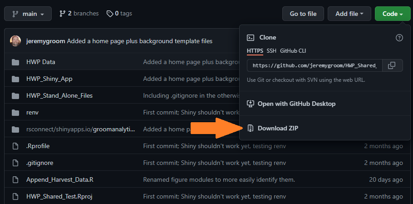Open the HWP_Stand_Alone_Files folder

tap(59, 95)
